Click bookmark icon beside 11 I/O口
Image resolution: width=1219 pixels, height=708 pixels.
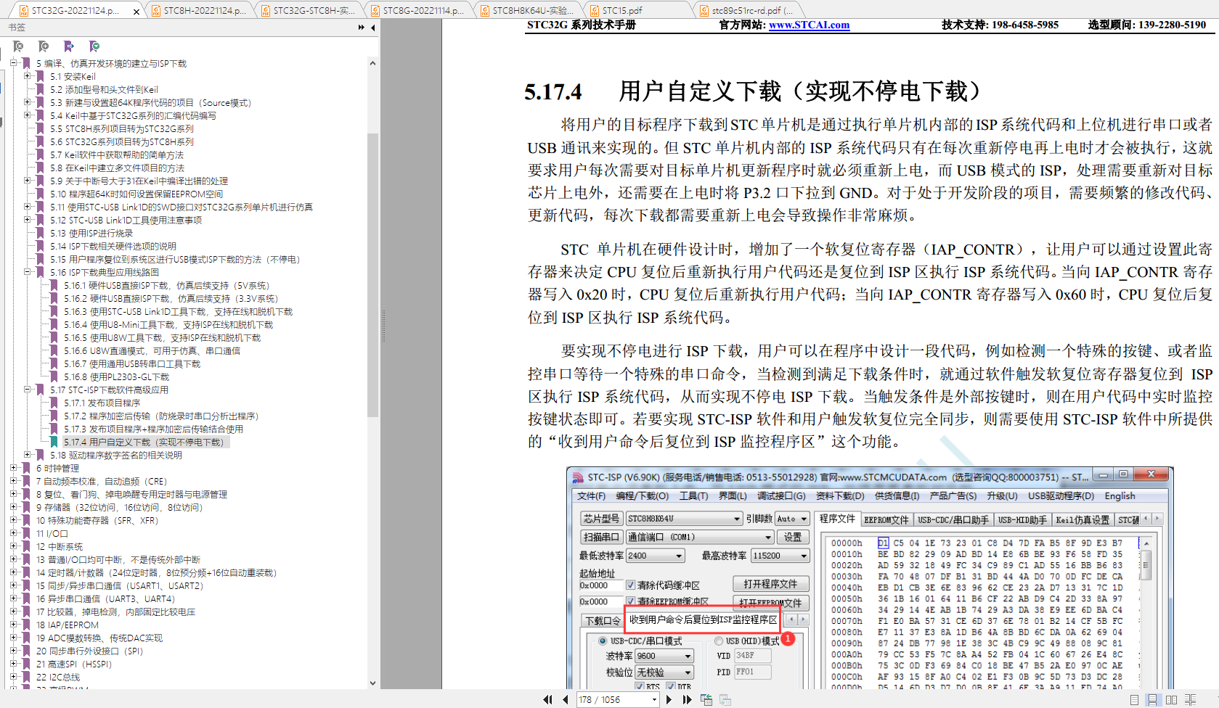coord(26,533)
